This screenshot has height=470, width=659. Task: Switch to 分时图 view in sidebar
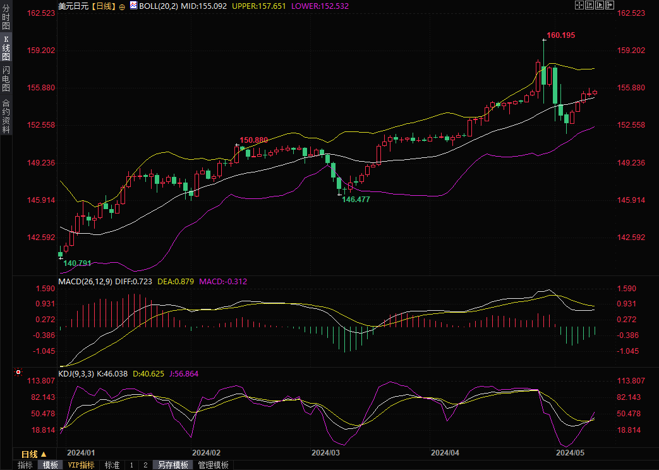coord(6,18)
